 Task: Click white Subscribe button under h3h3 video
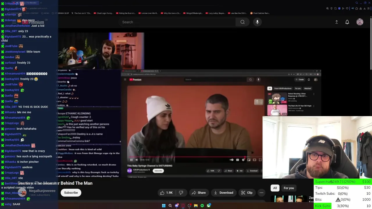tap(158, 171)
